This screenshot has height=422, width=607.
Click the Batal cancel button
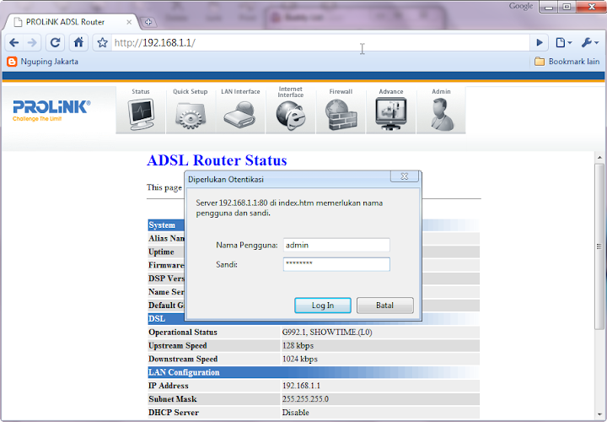384,306
